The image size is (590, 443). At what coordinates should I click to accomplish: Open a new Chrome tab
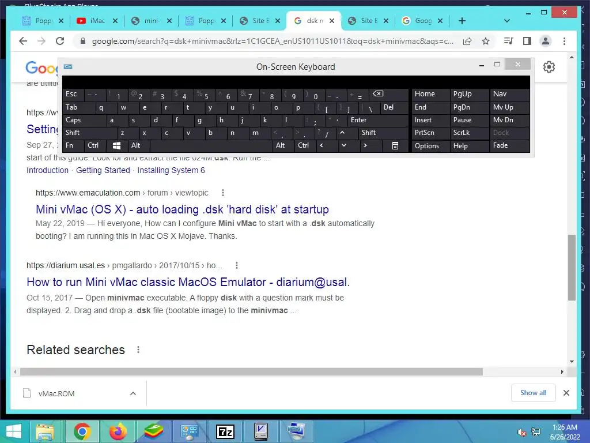462,21
